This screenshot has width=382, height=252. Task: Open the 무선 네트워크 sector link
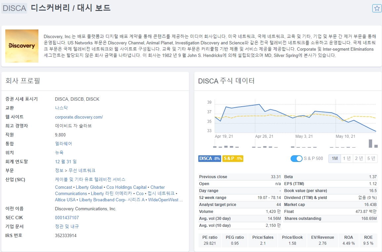coord(82,170)
